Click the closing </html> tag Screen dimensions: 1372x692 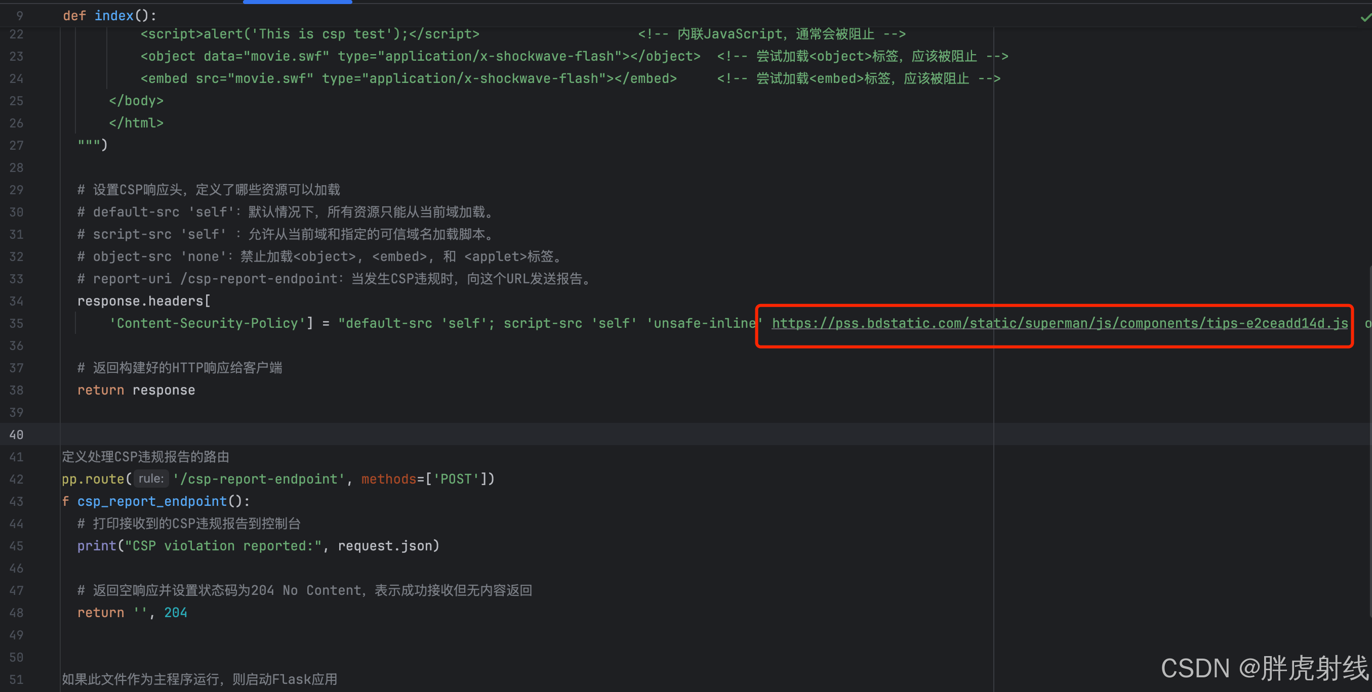(136, 123)
